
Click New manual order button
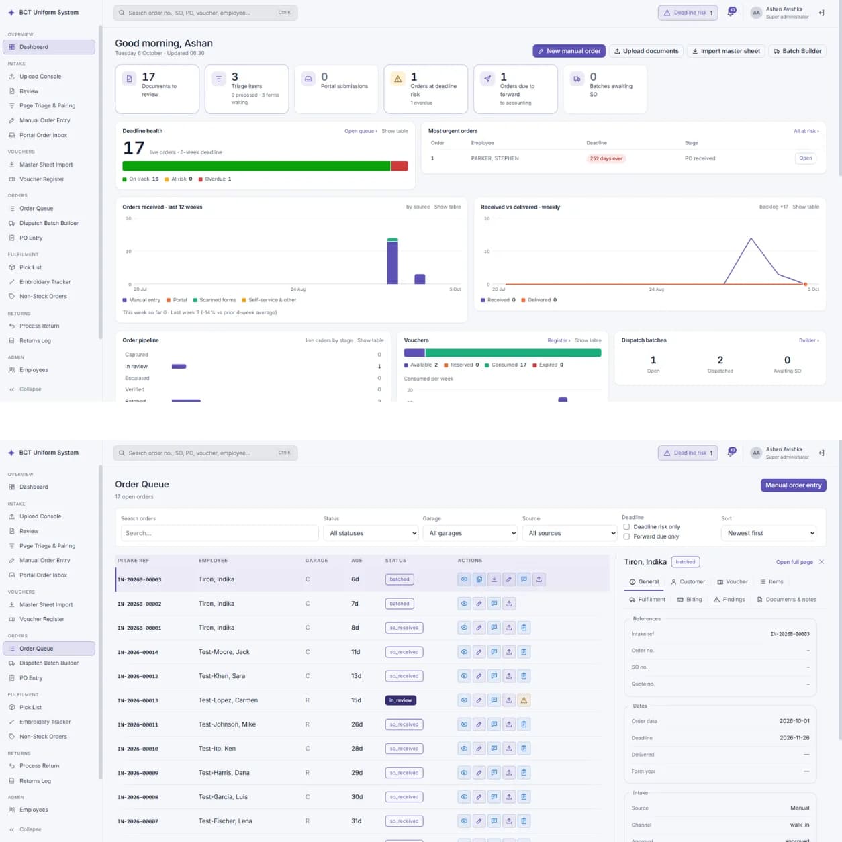pyautogui.click(x=569, y=51)
